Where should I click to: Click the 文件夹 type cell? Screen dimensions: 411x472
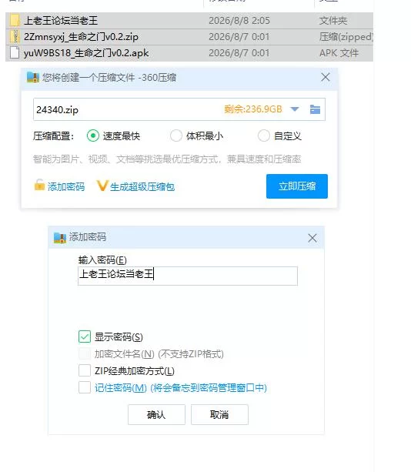tap(333, 21)
